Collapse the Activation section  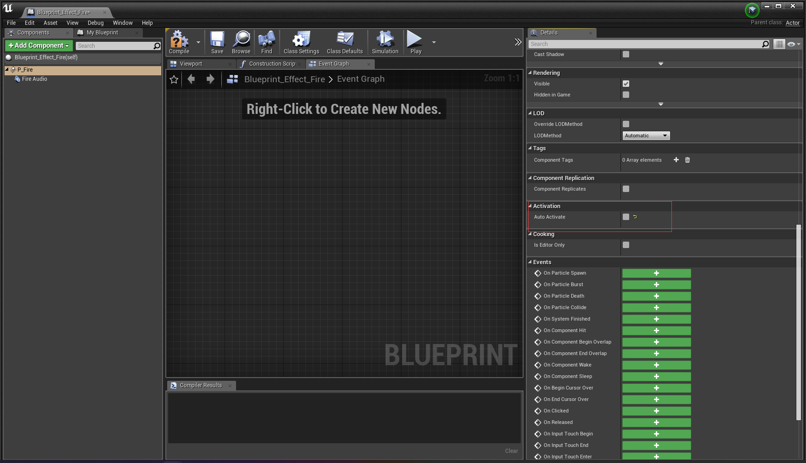pyautogui.click(x=530, y=206)
